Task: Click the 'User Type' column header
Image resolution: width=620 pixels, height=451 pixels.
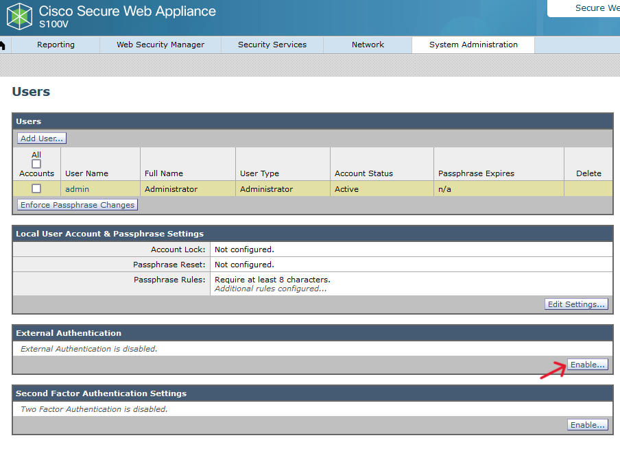Action: tap(259, 173)
